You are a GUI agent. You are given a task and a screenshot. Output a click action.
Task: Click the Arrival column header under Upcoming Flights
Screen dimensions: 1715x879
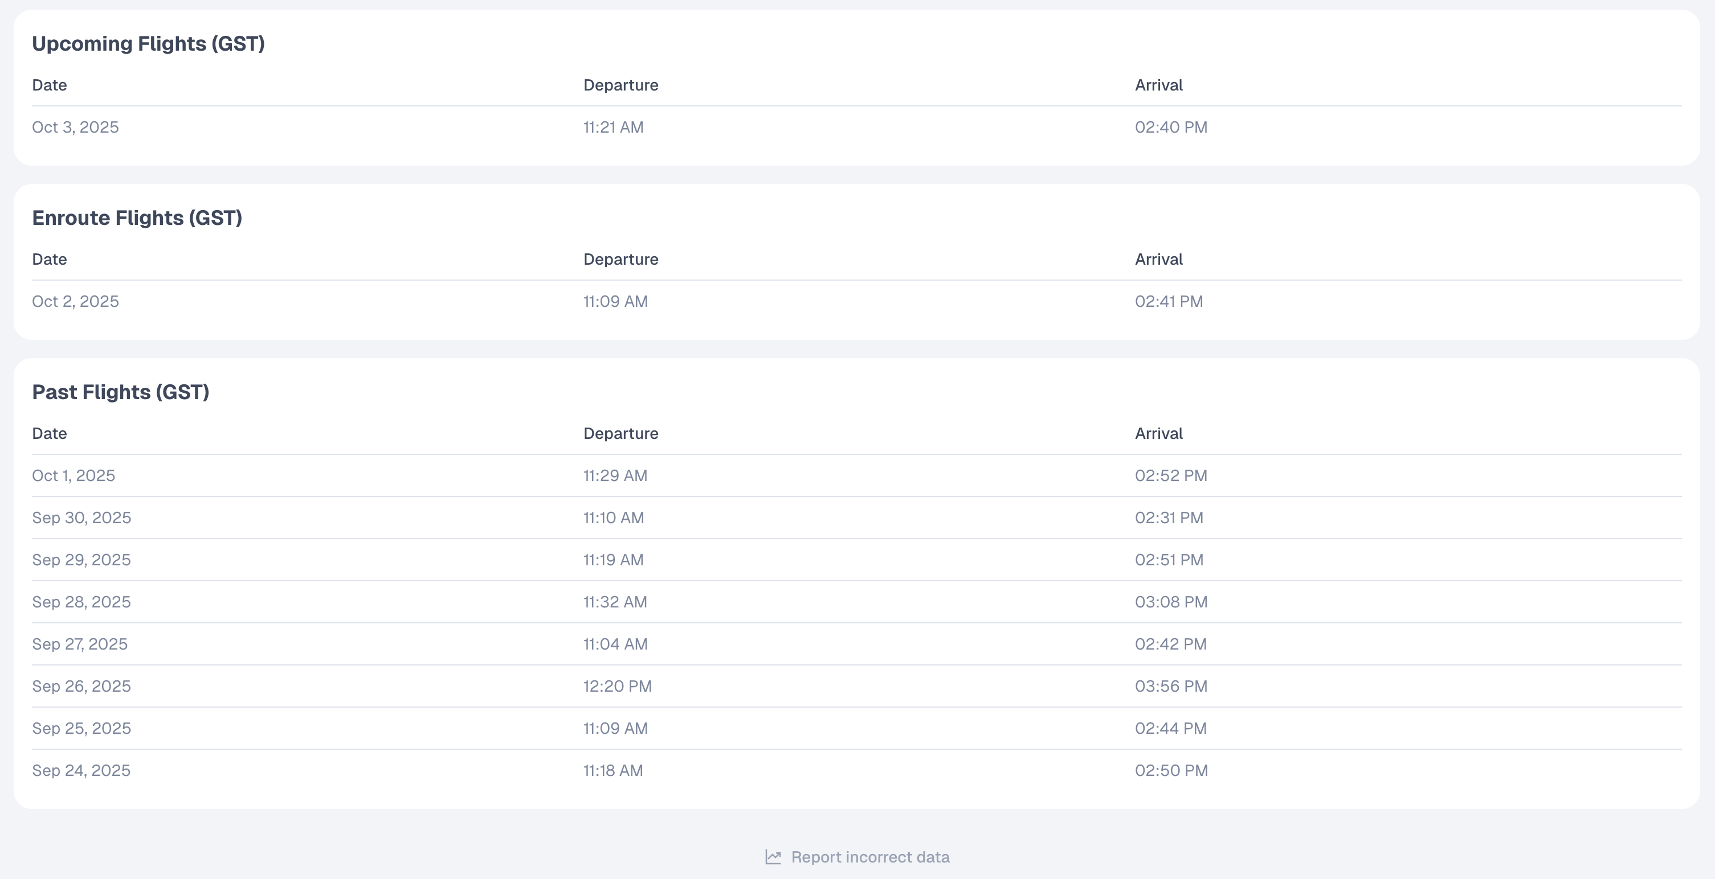tap(1158, 85)
